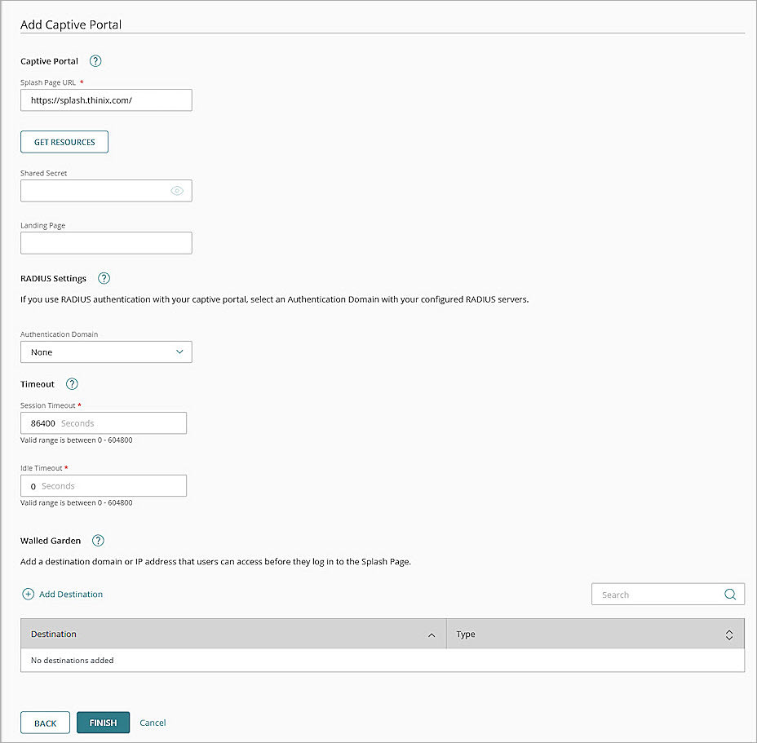The width and height of the screenshot is (757, 743).
Task: Click the search magnifier icon
Action: point(730,594)
